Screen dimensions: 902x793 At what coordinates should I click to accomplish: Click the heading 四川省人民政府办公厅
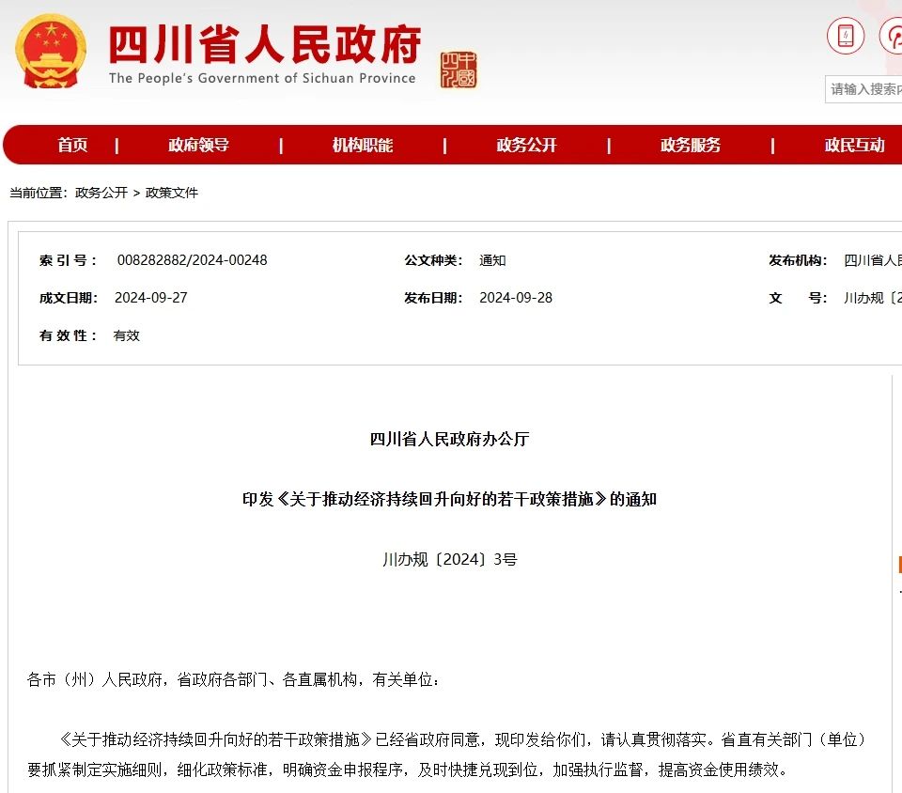click(x=449, y=440)
